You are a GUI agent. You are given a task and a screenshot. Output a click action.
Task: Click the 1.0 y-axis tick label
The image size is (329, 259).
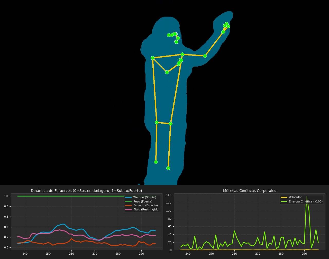click(x=6, y=196)
